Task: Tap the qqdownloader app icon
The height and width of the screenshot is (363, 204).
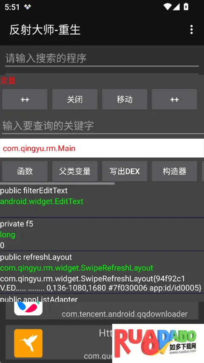Action: [x=28, y=309]
